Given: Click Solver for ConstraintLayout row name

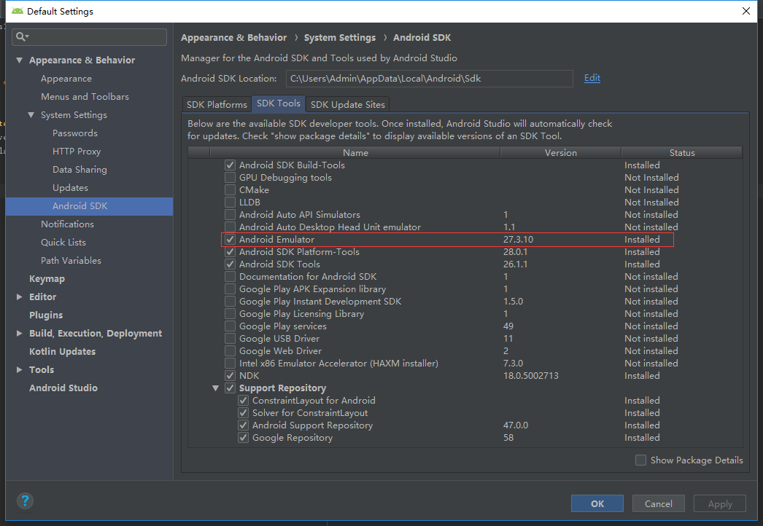Looking at the screenshot, I should click(x=310, y=413).
